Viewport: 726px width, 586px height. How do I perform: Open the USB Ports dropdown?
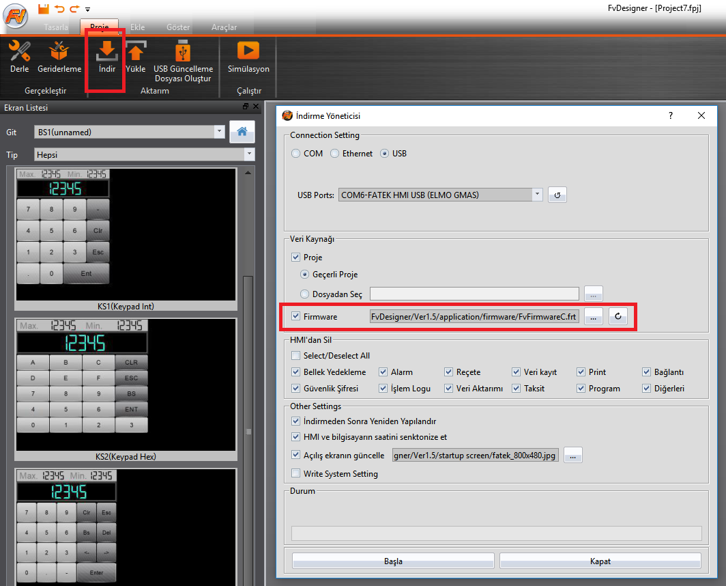(538, 195)
